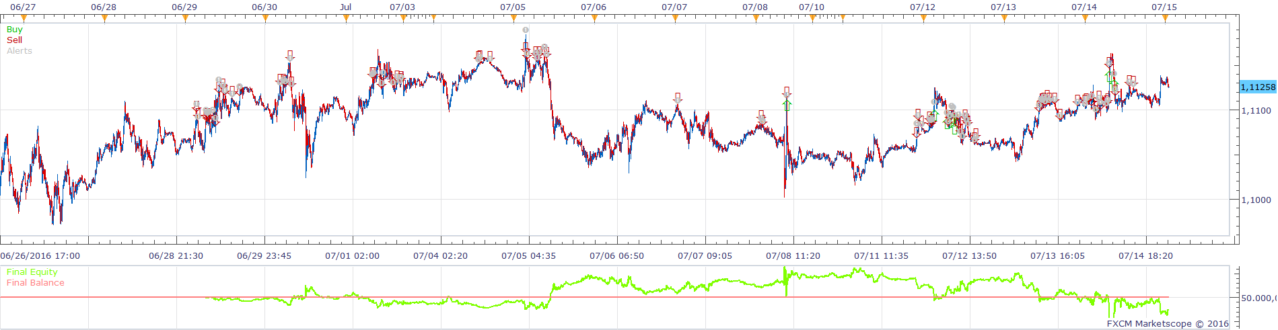1278x330 pixels.
Task: Click the 06/26/2016 17:00 time label
Action: [x=40, y=256]
